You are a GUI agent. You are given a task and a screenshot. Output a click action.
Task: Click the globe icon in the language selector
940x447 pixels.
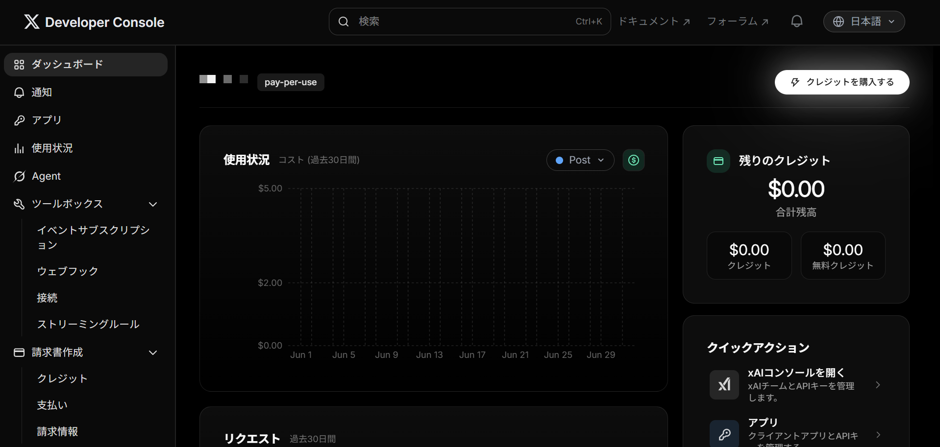coord(839,22)
